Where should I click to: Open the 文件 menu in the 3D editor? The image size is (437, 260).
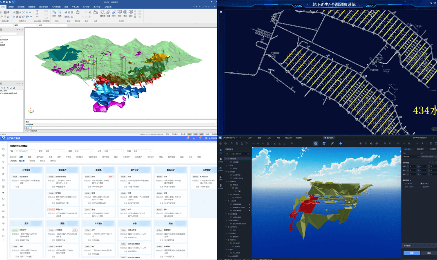pyautogui.click(x=250, y=138)
